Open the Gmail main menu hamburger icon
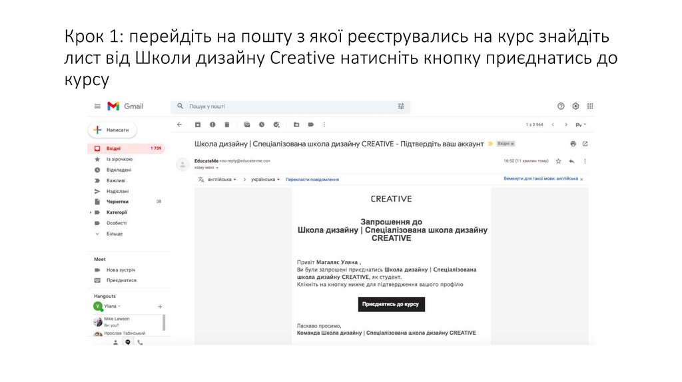 pyautogui.click(x=97, y=106)
